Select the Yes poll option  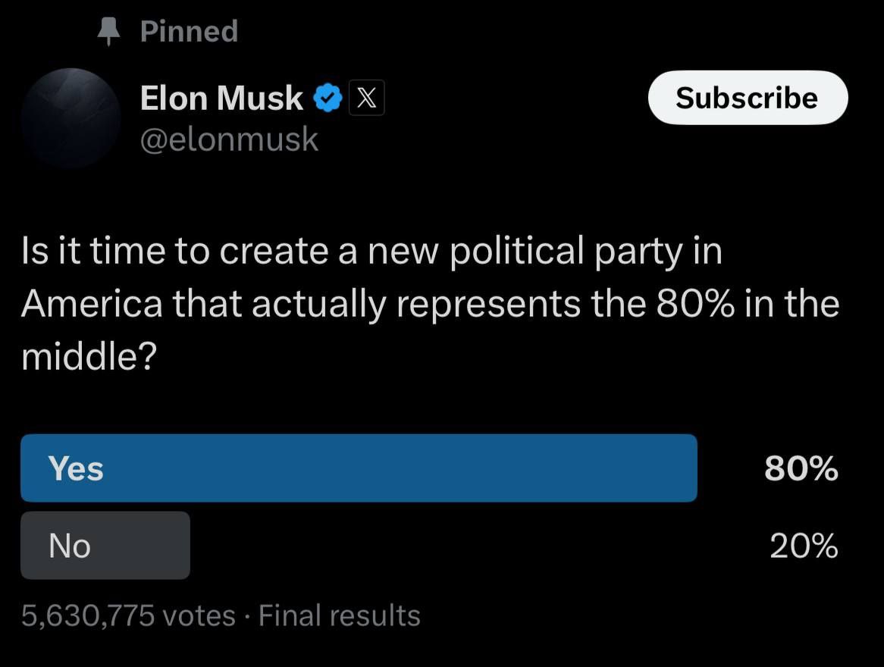[358, 468]
